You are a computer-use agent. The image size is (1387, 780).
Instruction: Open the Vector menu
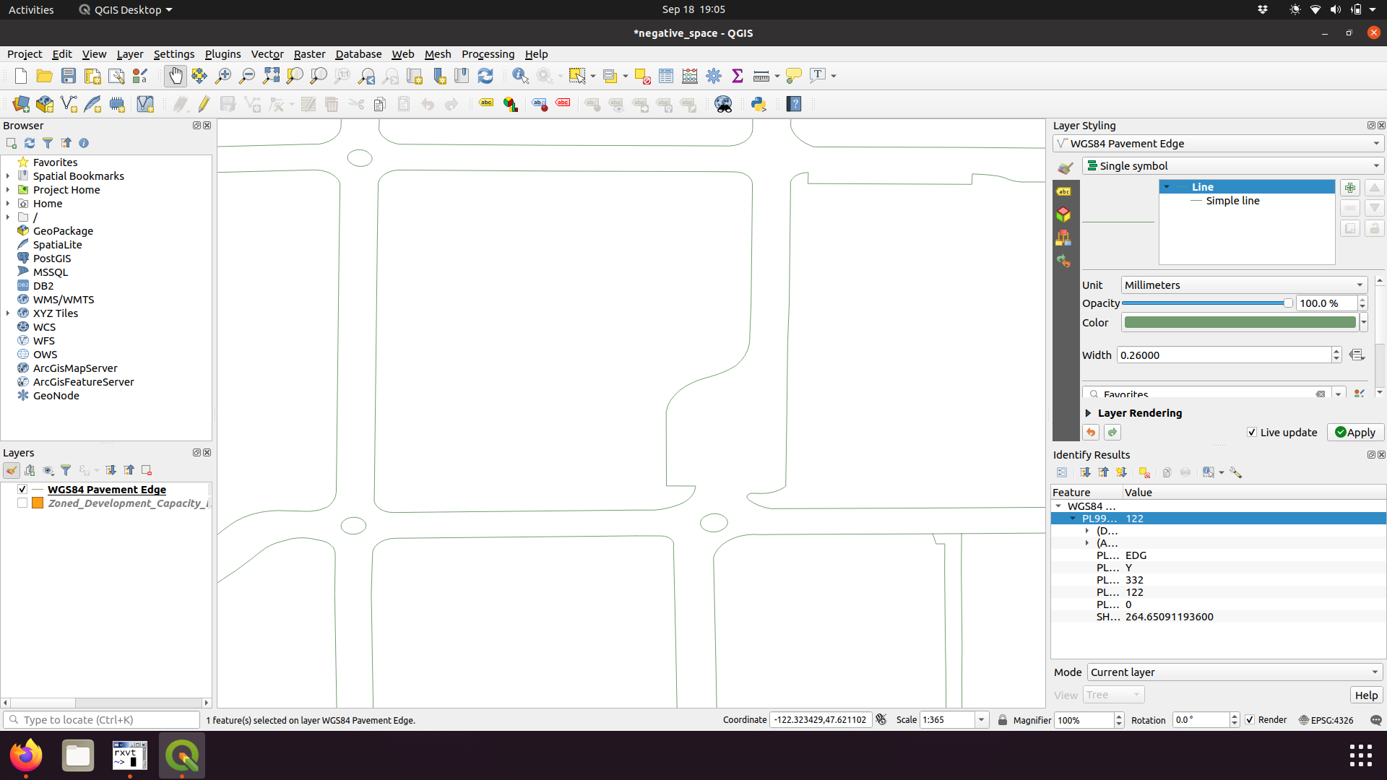[x=267, y=54]
